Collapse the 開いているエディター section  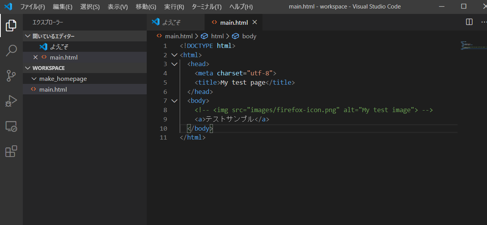pyautogui.click(x=85, y=36)
